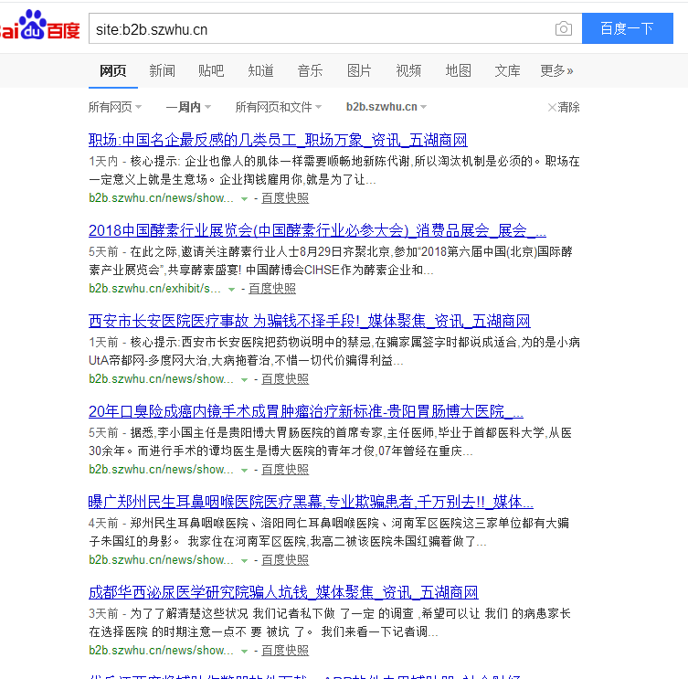Expand arrow beside b2b.szwhu.cn/exhibit/s... URL
Image resolution: width=688 pixels, height=679 pixels.
point(231,290)
